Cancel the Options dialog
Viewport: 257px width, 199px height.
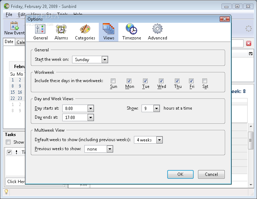click(x=211, y=174)
